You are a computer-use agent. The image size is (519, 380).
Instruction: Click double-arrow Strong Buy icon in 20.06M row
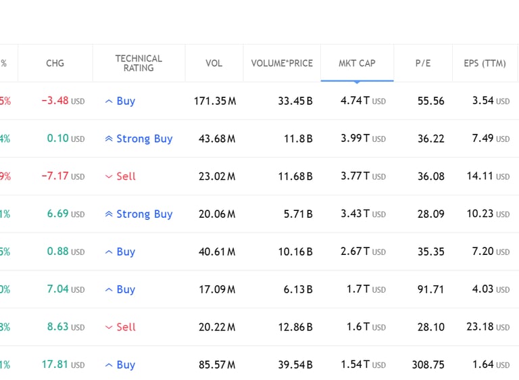[x=109, y=214]
